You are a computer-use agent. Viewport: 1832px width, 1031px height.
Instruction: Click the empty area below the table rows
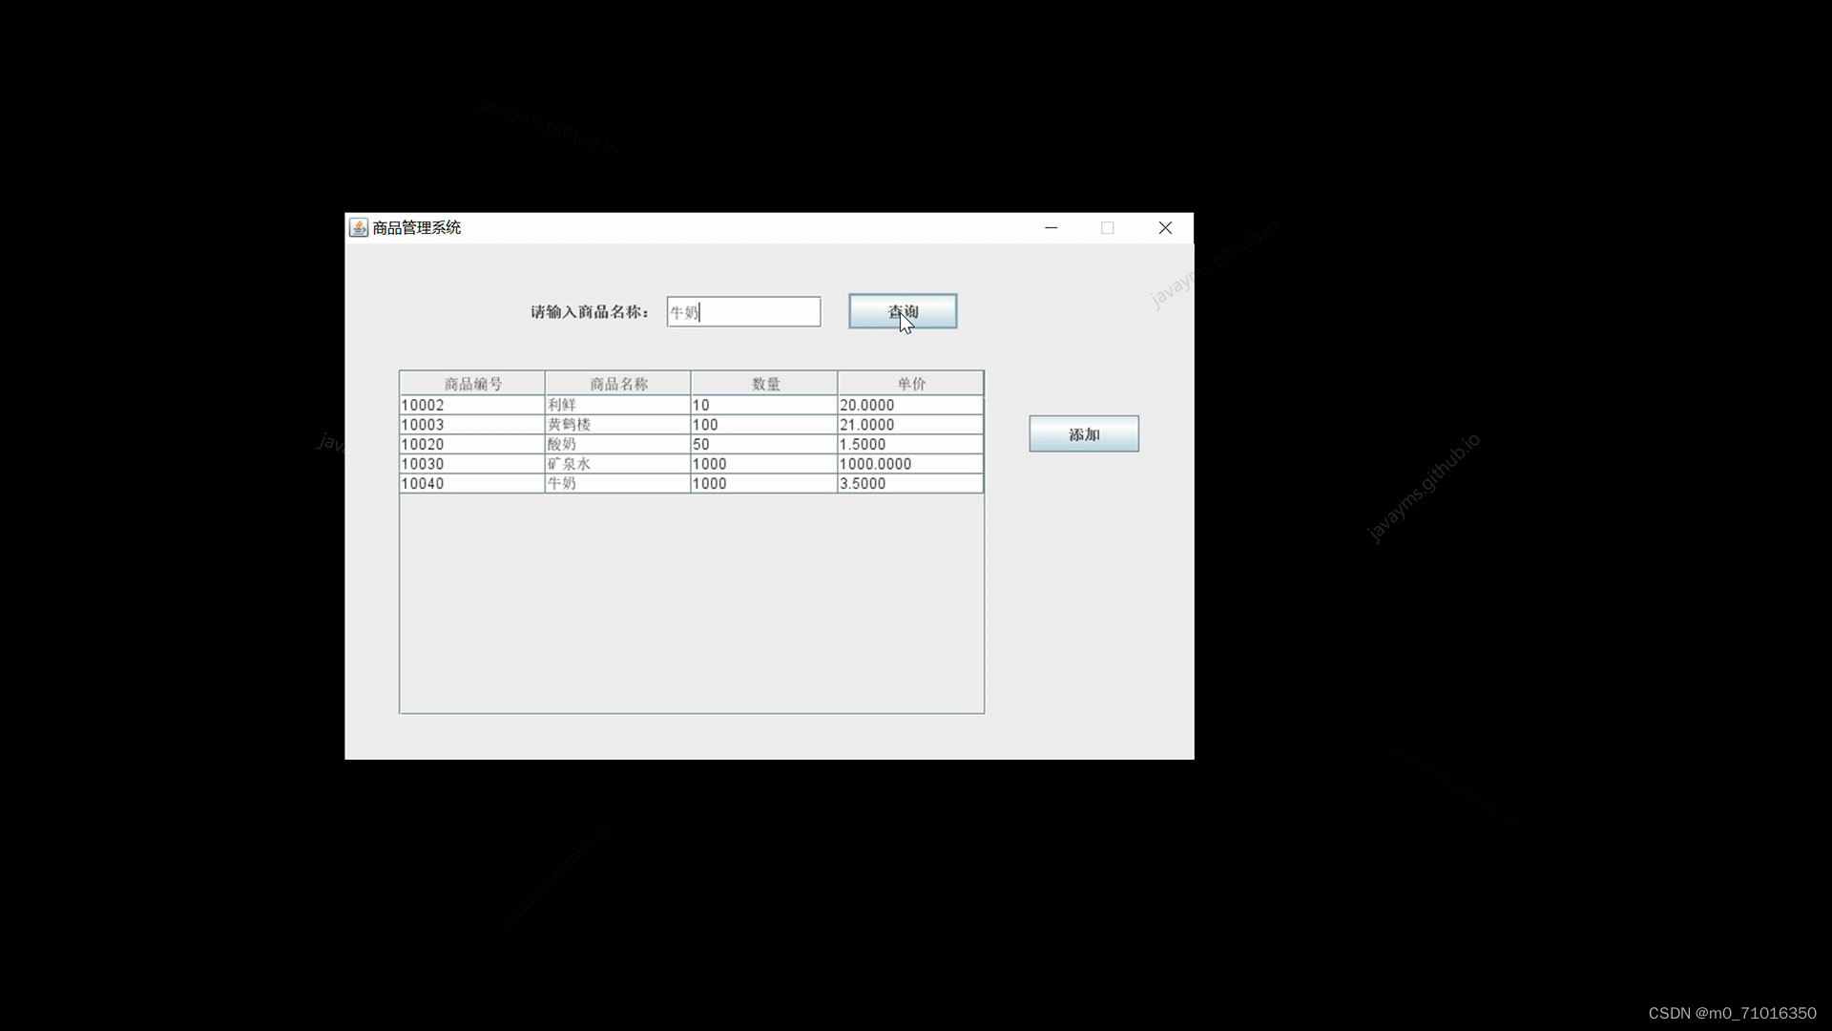pyautogui.click(x=691, y=601)
